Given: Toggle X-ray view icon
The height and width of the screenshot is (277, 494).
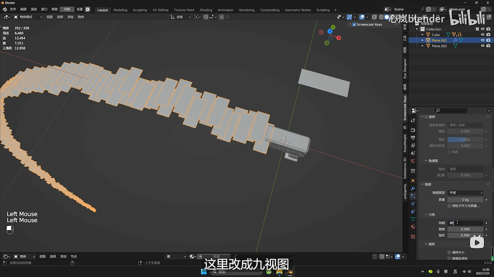Looking at the screenshot, I should (374, 17).
